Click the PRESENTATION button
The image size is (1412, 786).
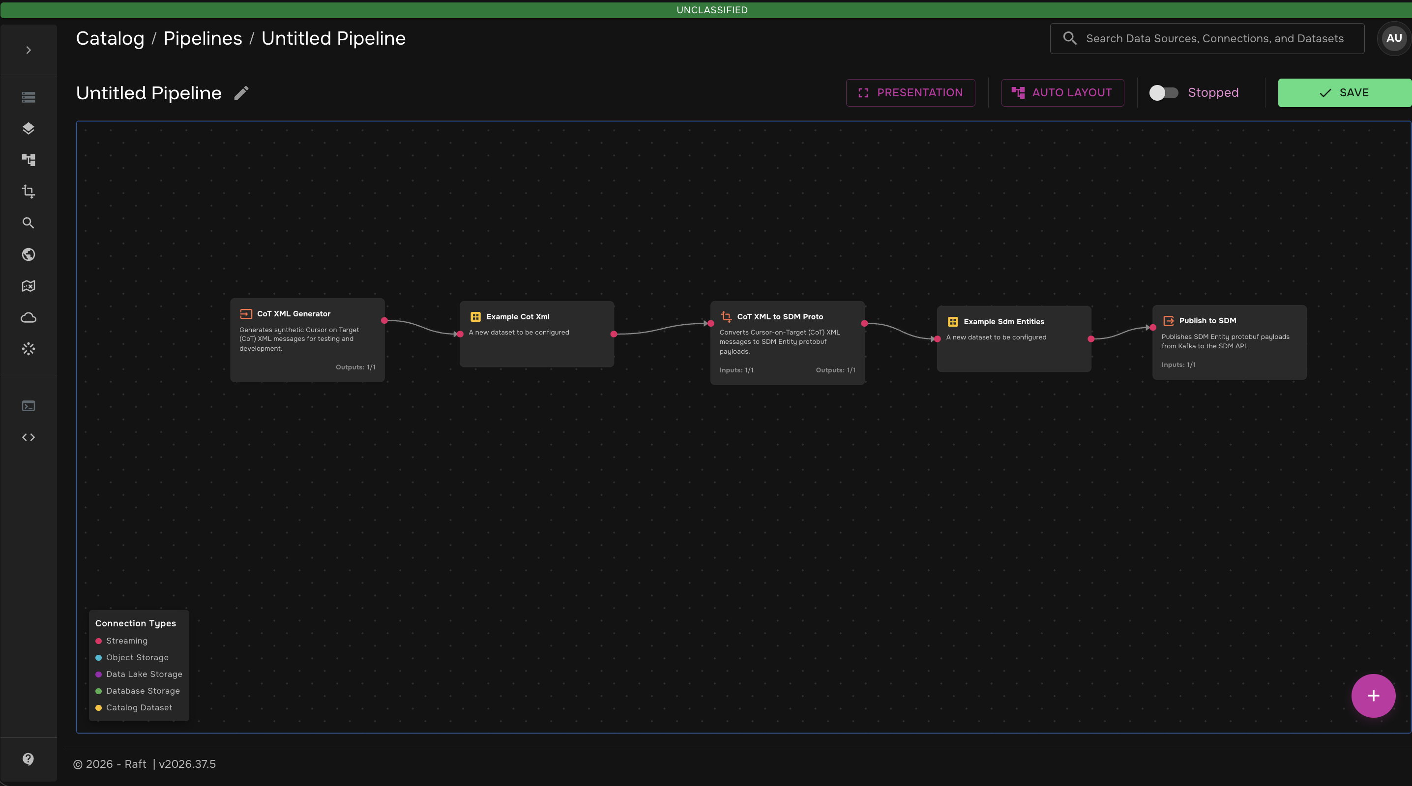tap(911, 92)
